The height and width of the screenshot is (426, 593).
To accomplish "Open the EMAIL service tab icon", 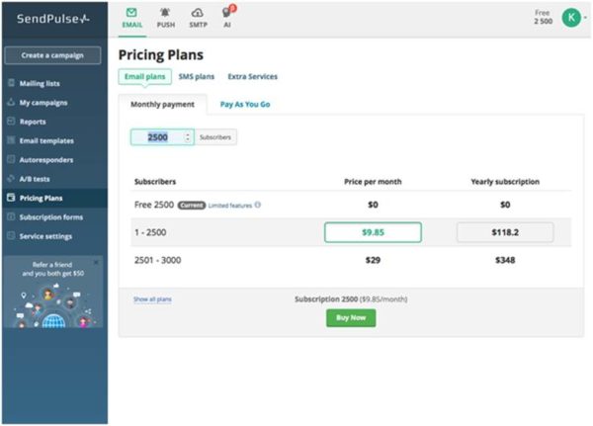I will [131, 13].
